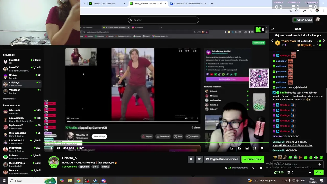This screenshot has height=184, width=327.
Task: Open Crisito_o channel avatar
Action: (x=54, y=162)
